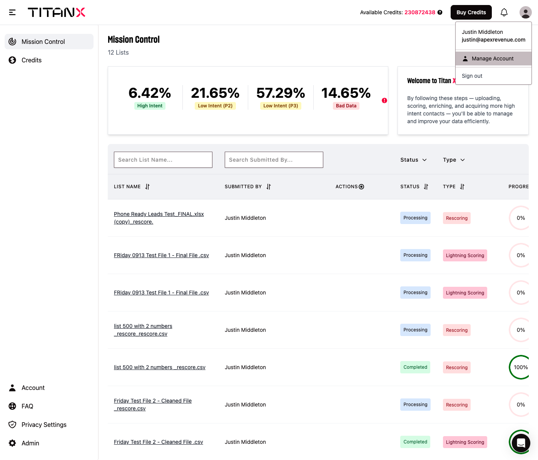Click justin@apexrevenue.com email in account menu

(493, 40)
